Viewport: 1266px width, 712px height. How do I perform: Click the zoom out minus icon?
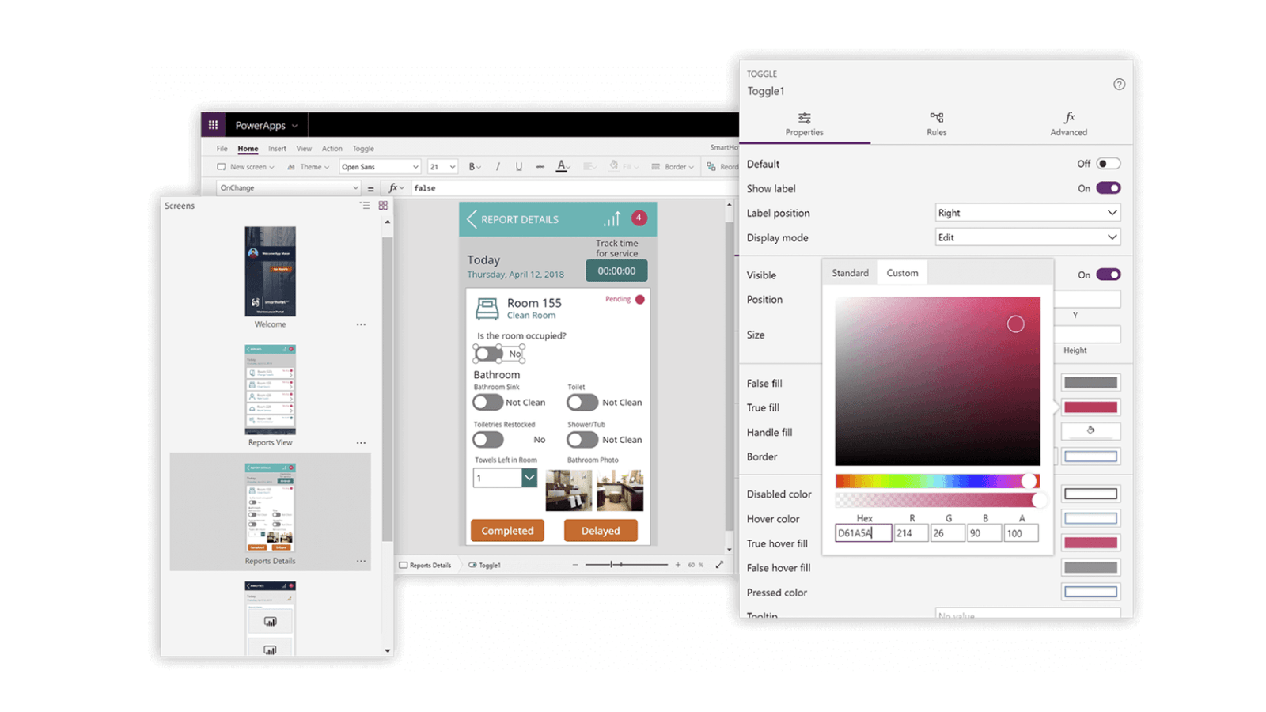pyautogui.click(x=575, y=565)
